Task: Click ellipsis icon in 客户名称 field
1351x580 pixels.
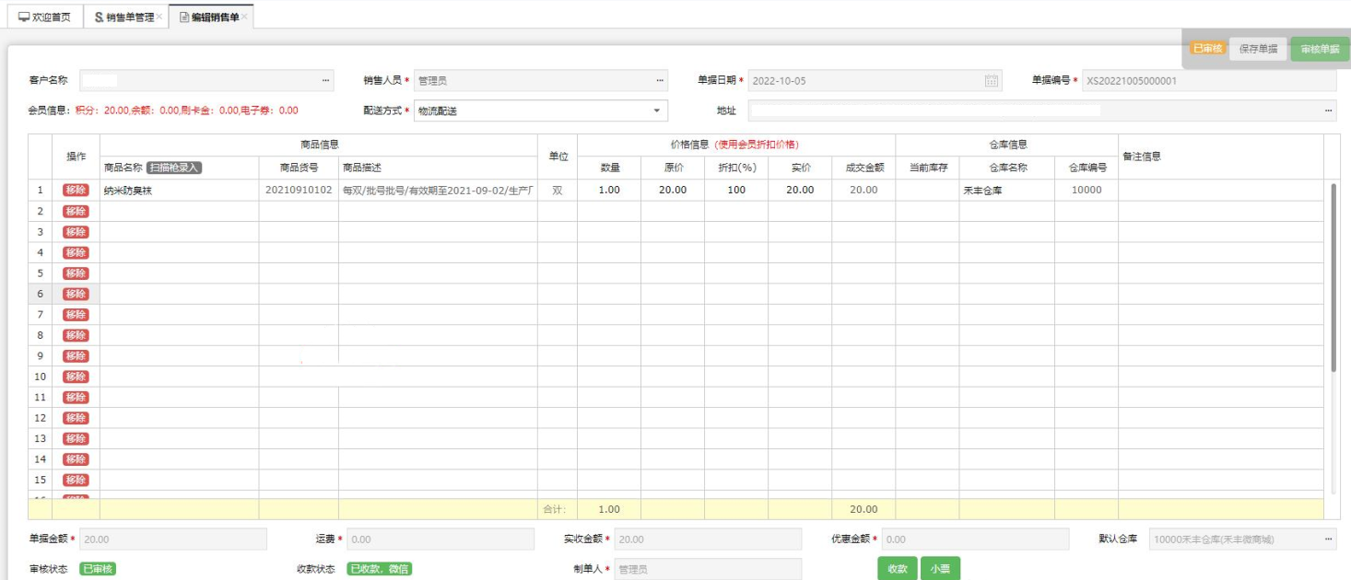Action: (325, 81)
